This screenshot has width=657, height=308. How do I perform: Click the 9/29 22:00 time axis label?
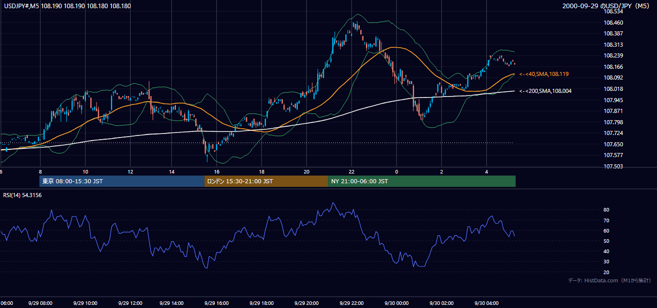pyautogui.click(x=351, y=303)
